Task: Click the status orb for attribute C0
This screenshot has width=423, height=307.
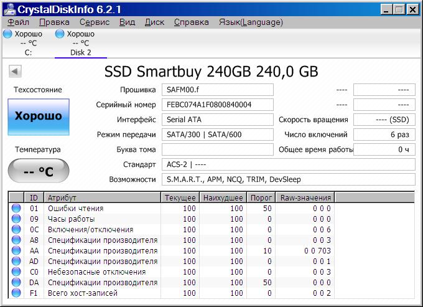Action: [x=16, y=272]
